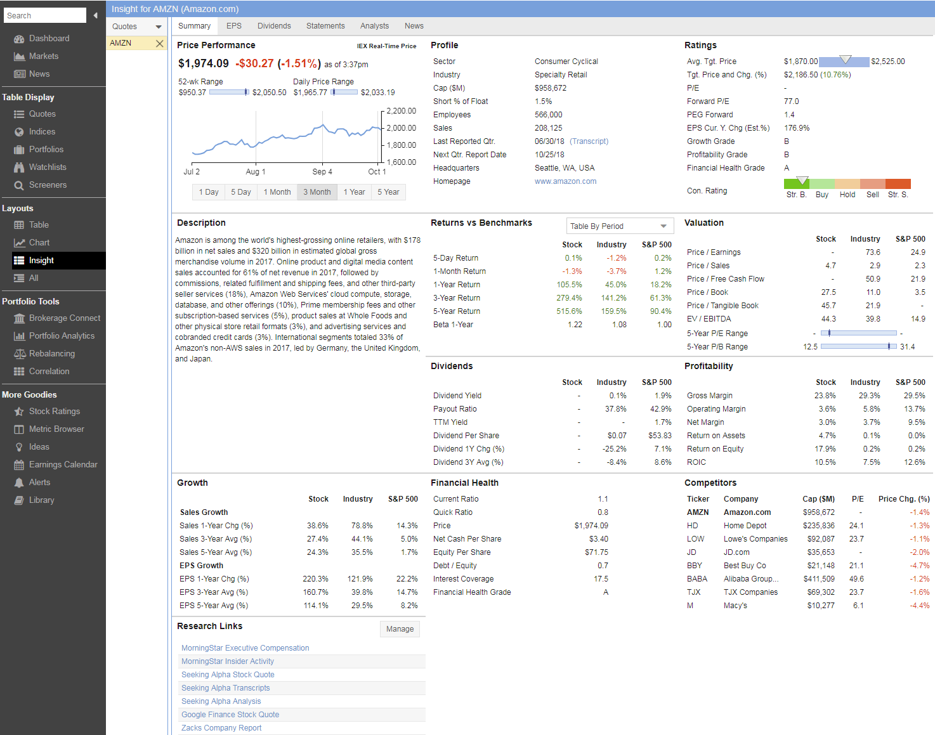The image size is (935, 735).
Task: Select HD Home Depot competitor row
Action: tap(808, 526)
